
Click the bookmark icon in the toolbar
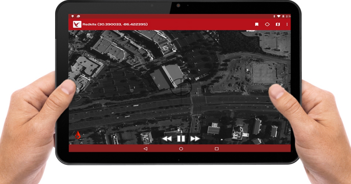[257, 24]
